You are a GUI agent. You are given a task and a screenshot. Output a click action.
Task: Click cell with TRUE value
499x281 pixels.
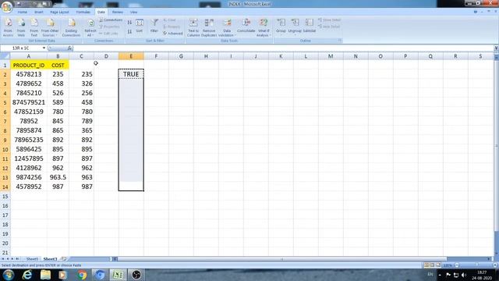[x=131, y=74]
